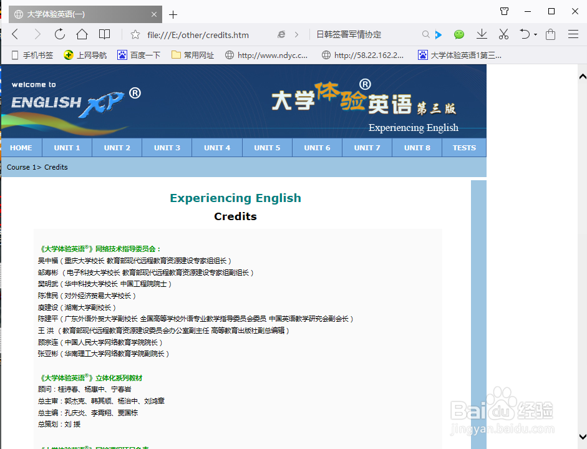Click the browser forward arrow

click(x=37, y=34)
